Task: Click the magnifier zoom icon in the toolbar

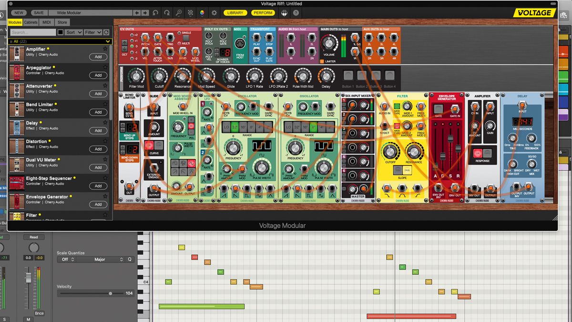Action: coord(179,13)
